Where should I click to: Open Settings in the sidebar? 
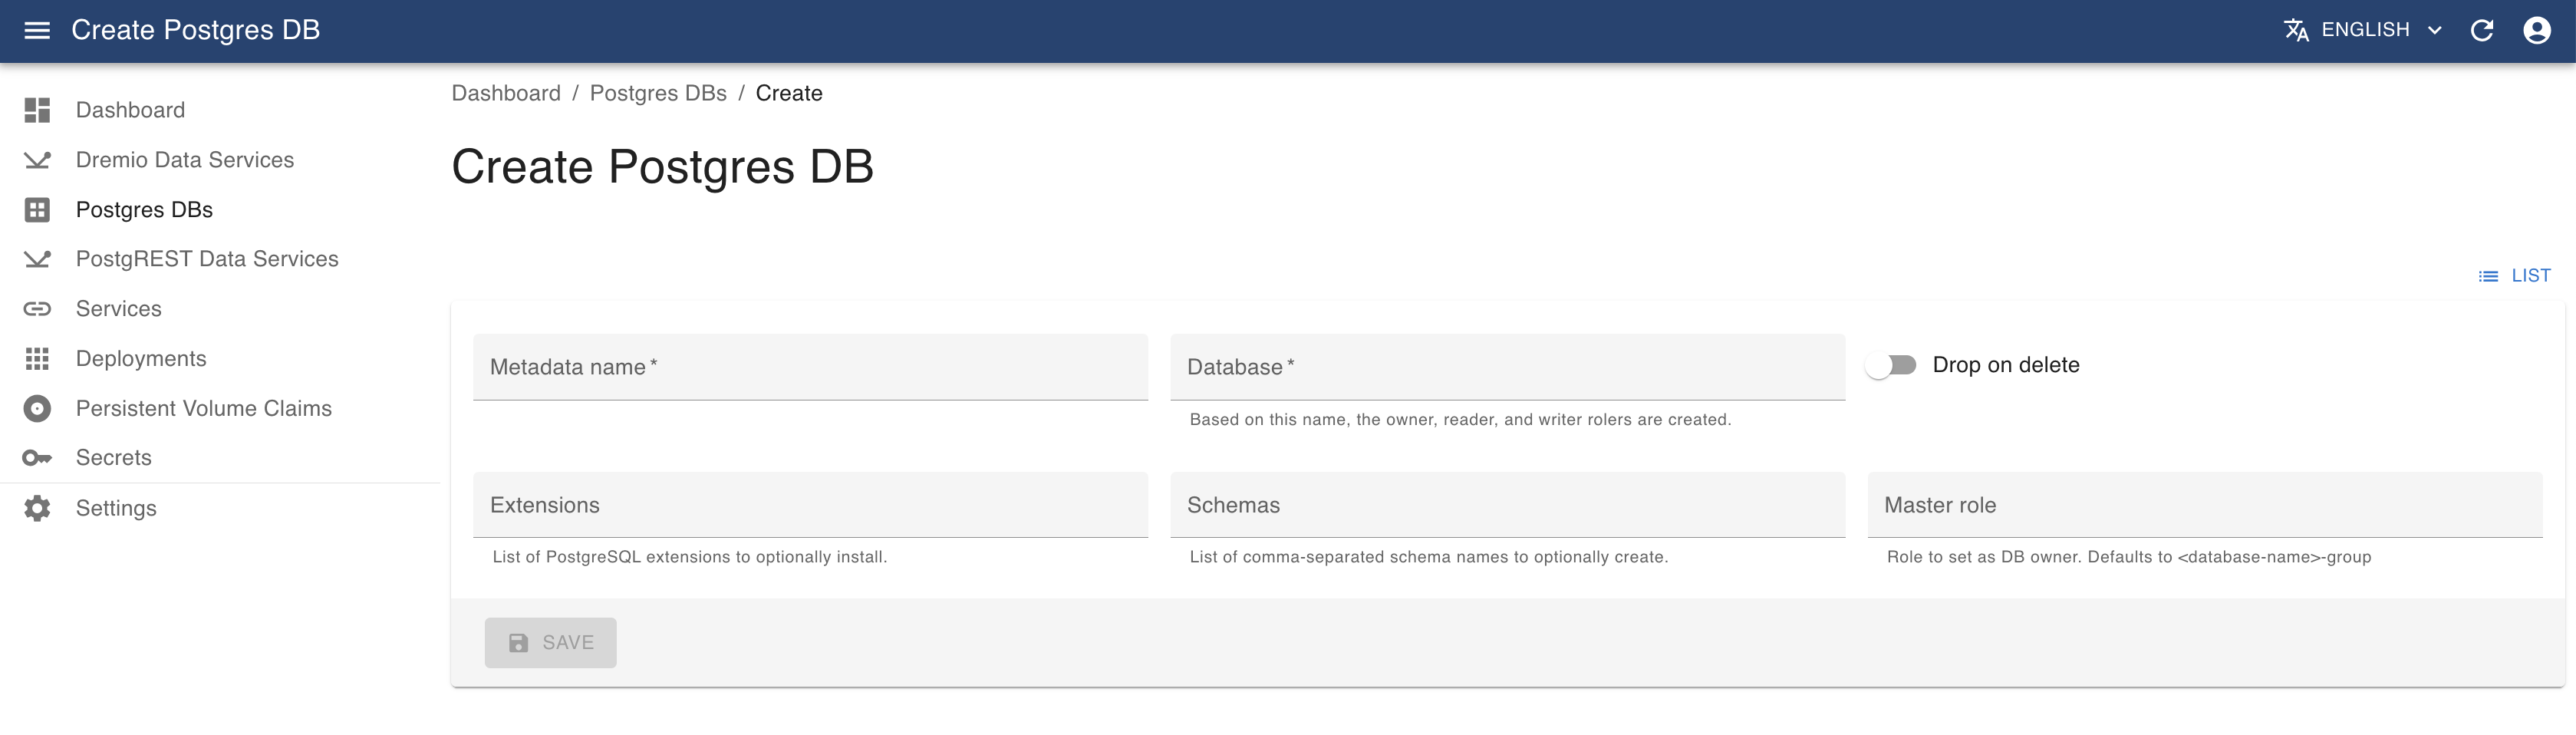(220, 508)
